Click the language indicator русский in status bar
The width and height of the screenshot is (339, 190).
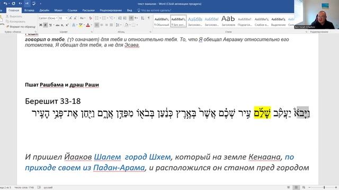pos(48,187)
